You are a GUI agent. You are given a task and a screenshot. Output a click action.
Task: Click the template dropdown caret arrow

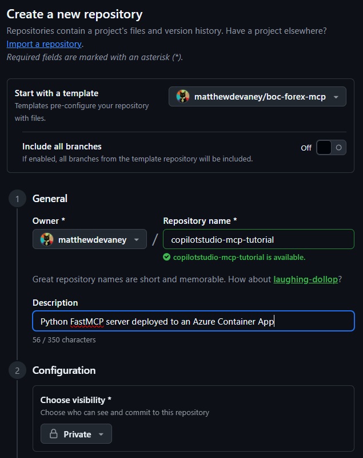[x=336, y=97]
